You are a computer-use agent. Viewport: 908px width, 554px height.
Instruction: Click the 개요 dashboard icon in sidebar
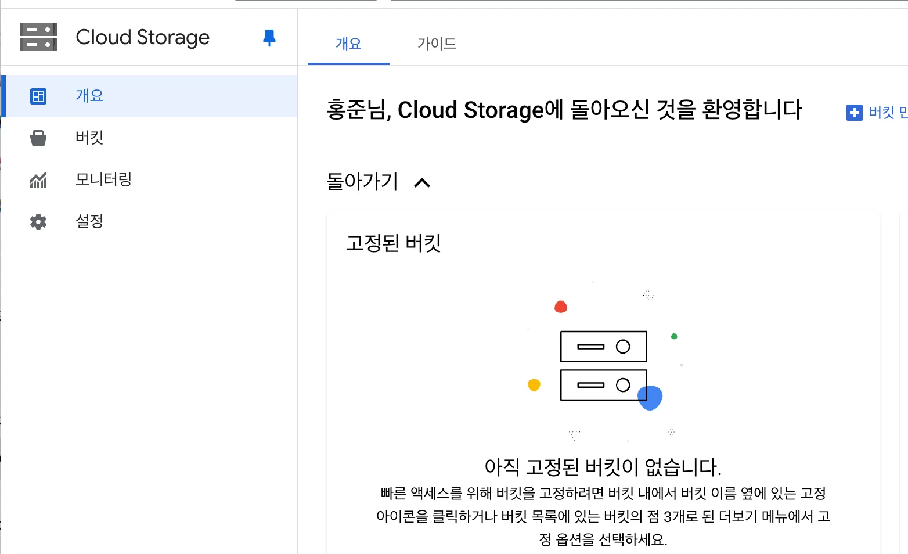click(x=38, y=96)
